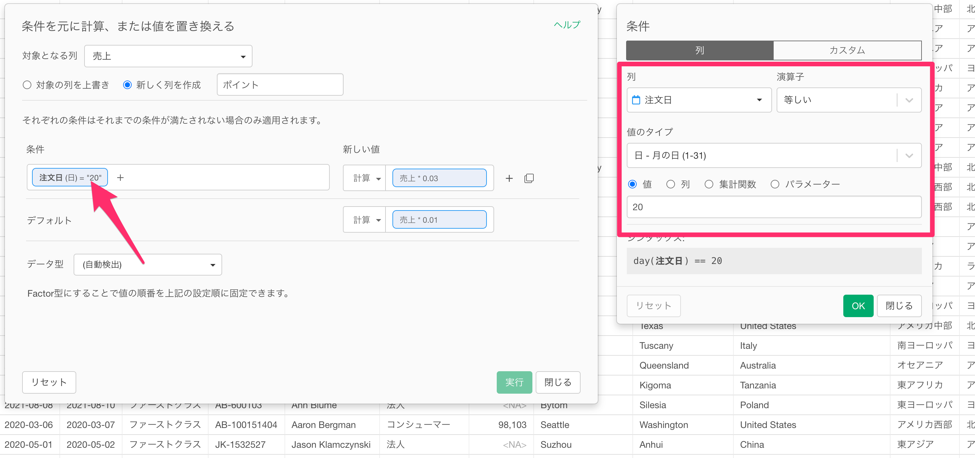Click the 実行 button
The height and width of the screenshot is (458, 975).
click(x=514, y=382)
